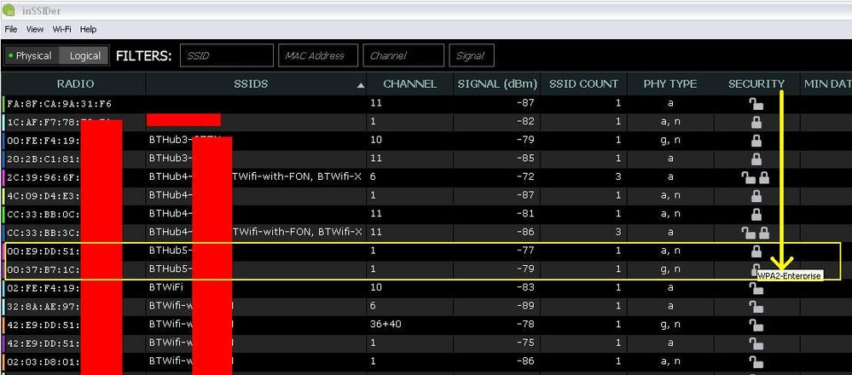Click open lock icon for FA:8F:CA:9A:31:F6

[756, 104]
